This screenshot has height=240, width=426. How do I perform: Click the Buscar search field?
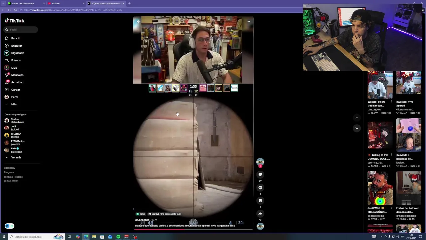21,30
